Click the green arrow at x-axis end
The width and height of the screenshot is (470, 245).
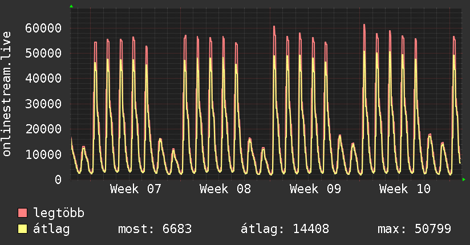click(x=464, y=179)
